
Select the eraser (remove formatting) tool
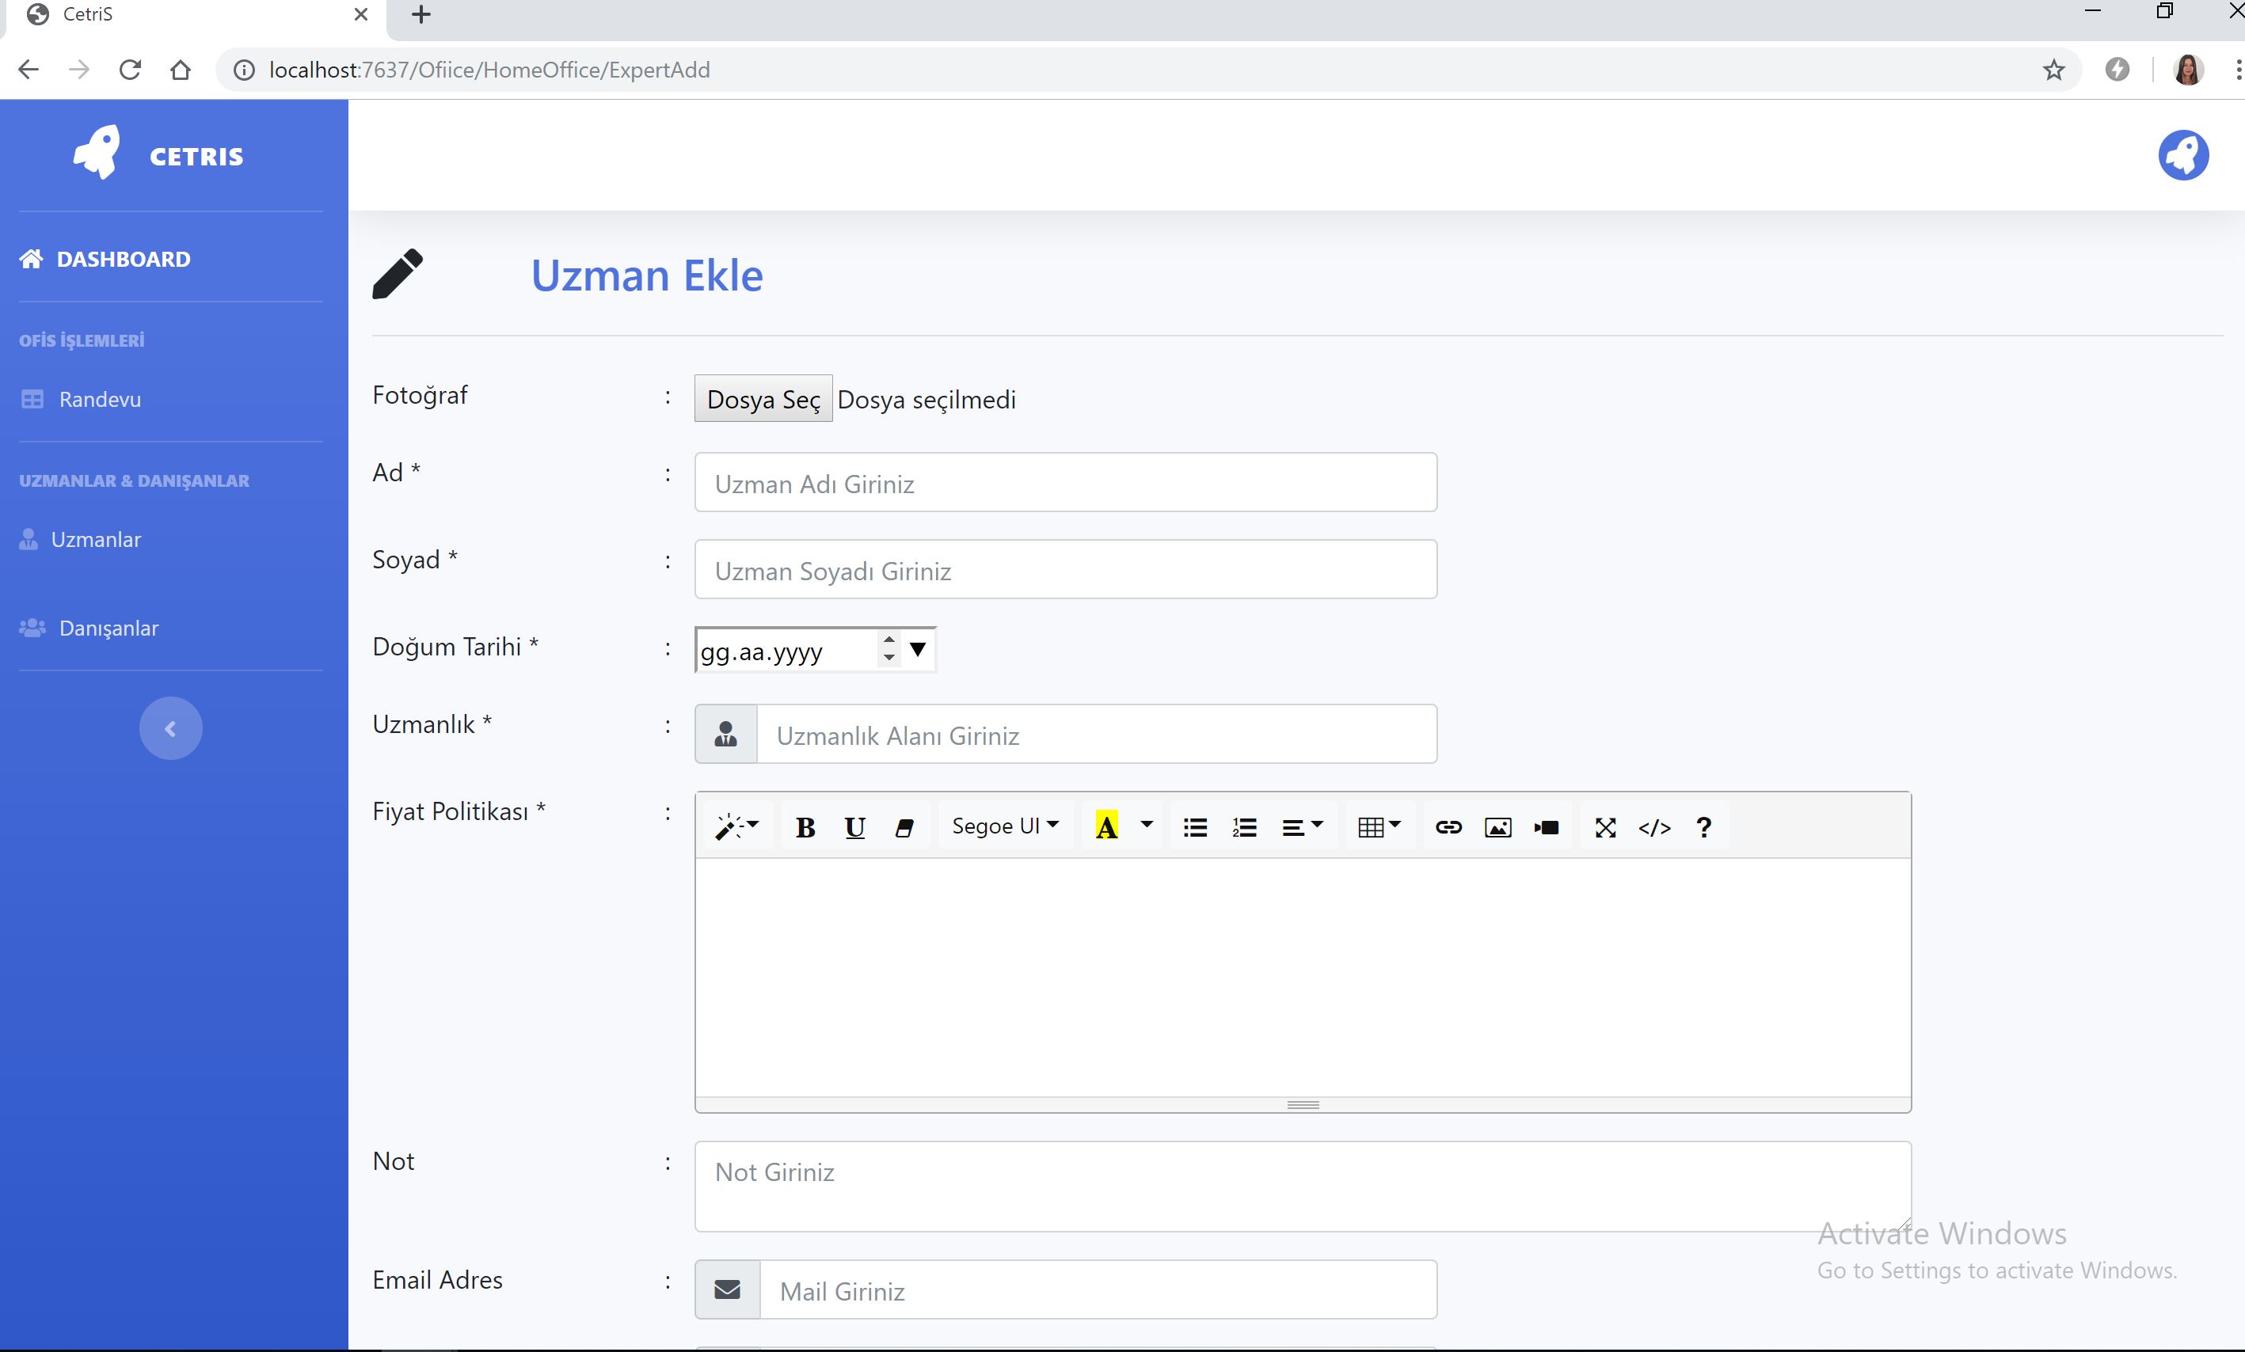tap(905, 826)
